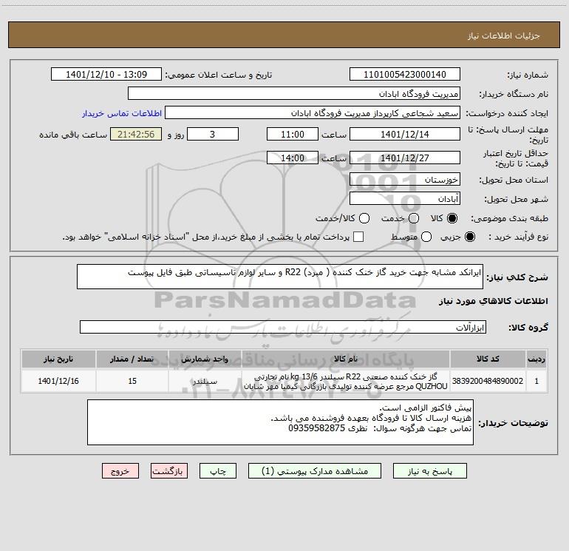The width and height of the screenshot is (569, 551).
Task: Click goods group field ابزارآلات
Action: tap(283, 327)
